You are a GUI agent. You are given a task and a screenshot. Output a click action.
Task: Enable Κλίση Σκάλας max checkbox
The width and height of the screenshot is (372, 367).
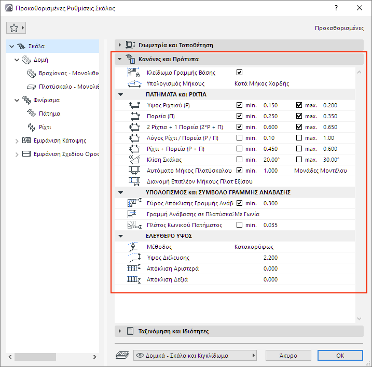(x=299, y=160)
